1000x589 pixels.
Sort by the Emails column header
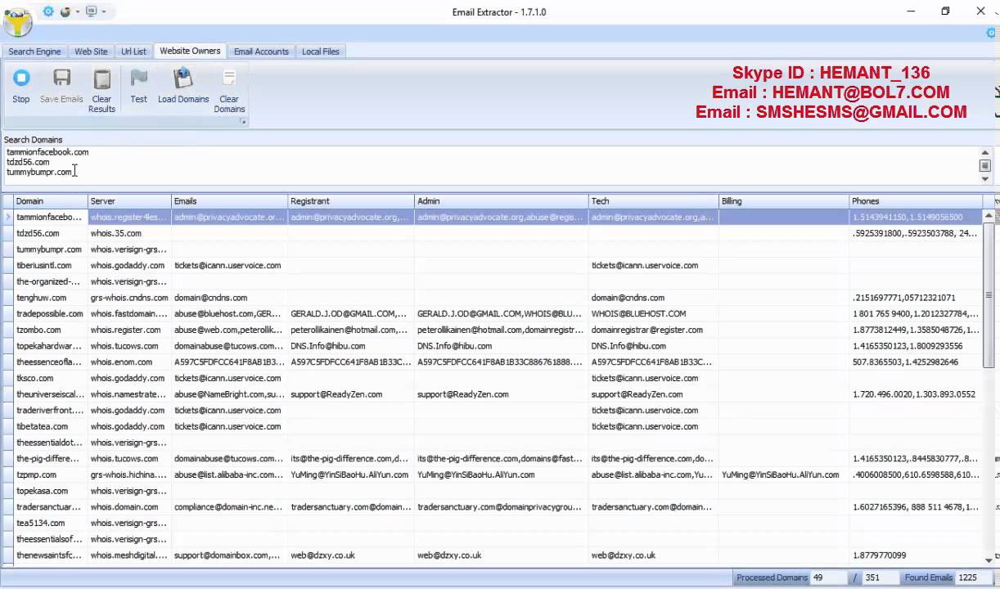(229, 201)
